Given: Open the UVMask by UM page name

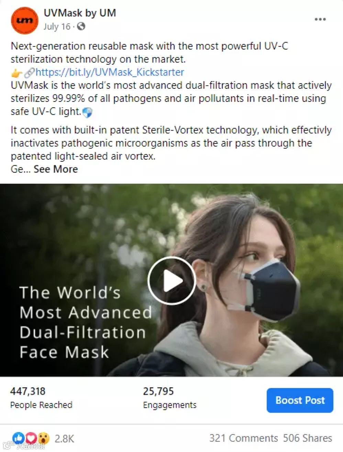Looking at the screenshot, I should coord(80,13).
